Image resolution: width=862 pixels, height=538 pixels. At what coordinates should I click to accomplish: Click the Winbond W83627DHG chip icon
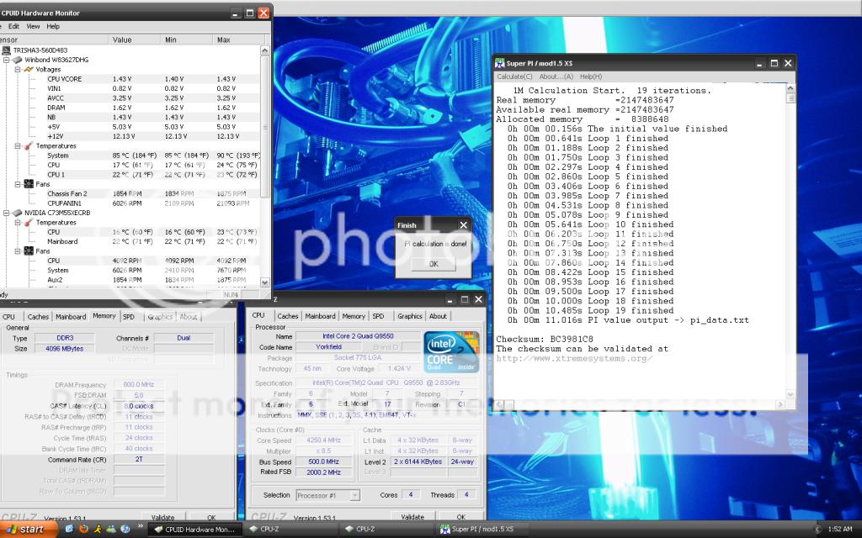pyautogui.click(x=17, y=60)
